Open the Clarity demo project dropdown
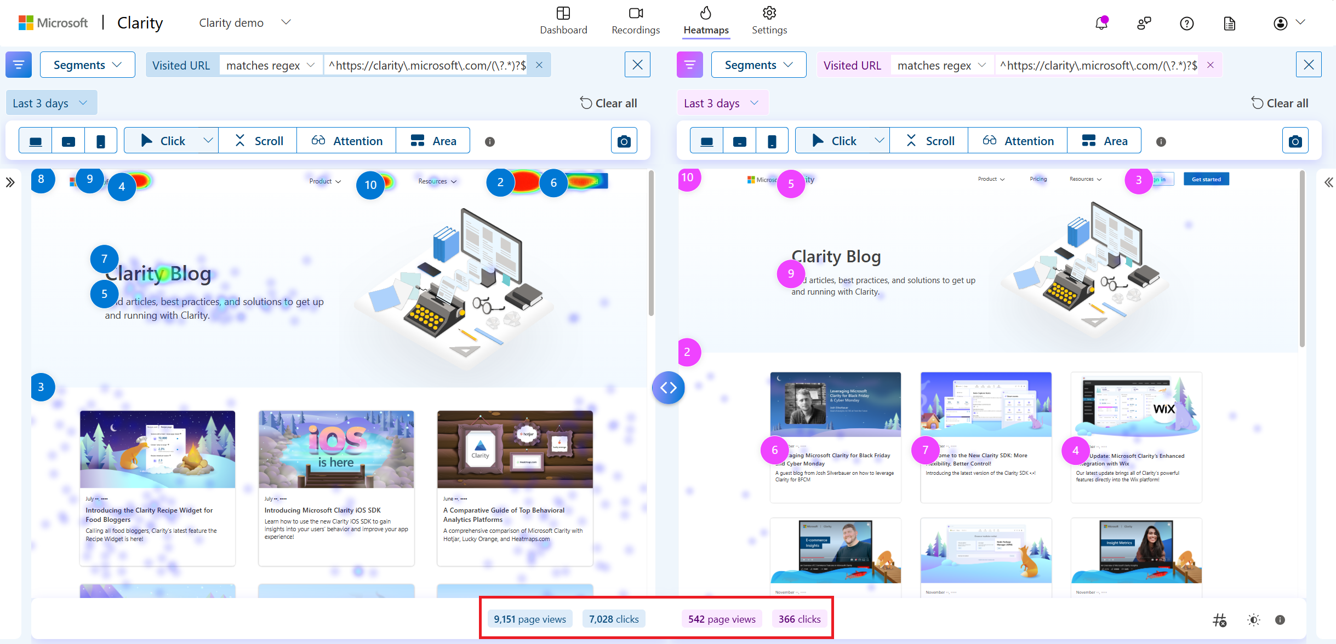 245,22
